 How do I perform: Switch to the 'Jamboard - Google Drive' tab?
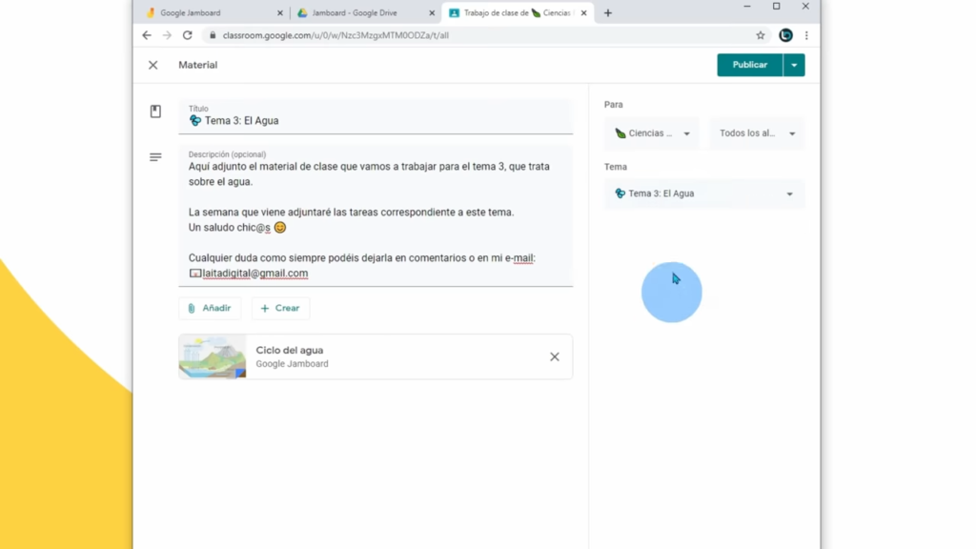coord(364,13)
